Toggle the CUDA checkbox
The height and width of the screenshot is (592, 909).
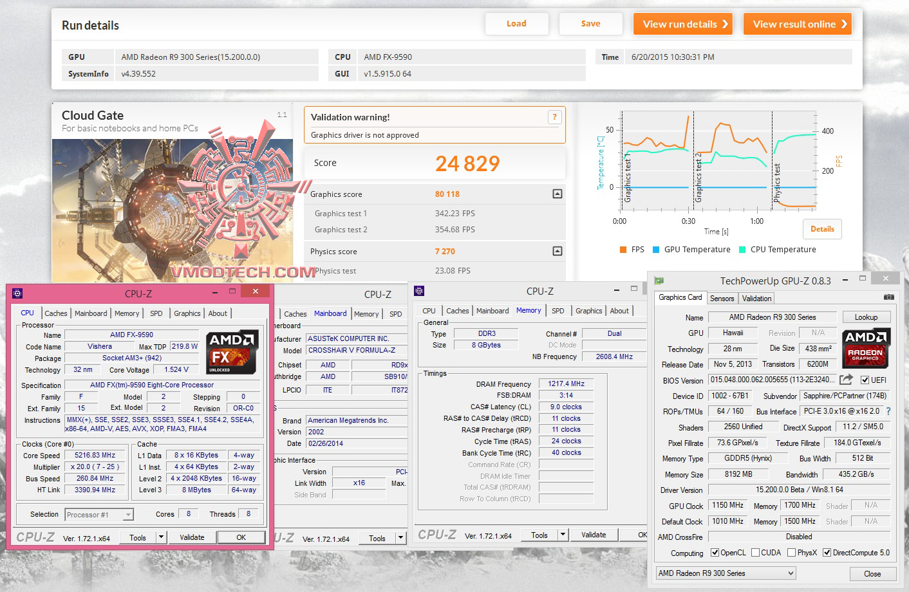(755, 553)
